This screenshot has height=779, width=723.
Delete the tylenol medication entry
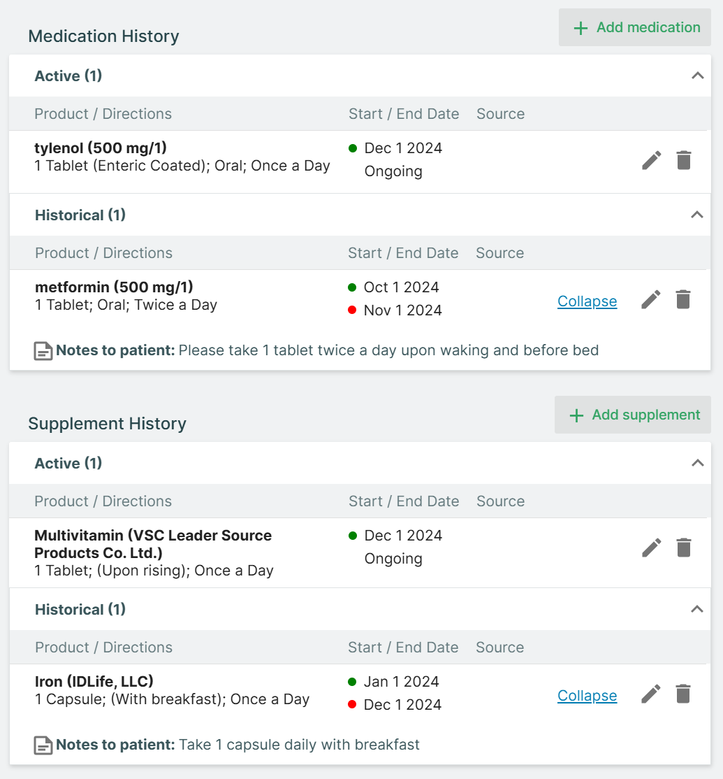[684, 160]
